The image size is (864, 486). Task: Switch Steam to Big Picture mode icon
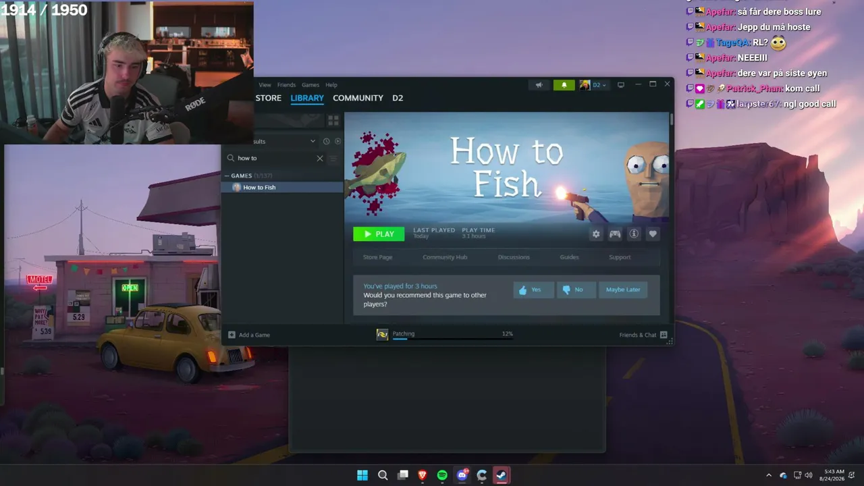(621, 85)
